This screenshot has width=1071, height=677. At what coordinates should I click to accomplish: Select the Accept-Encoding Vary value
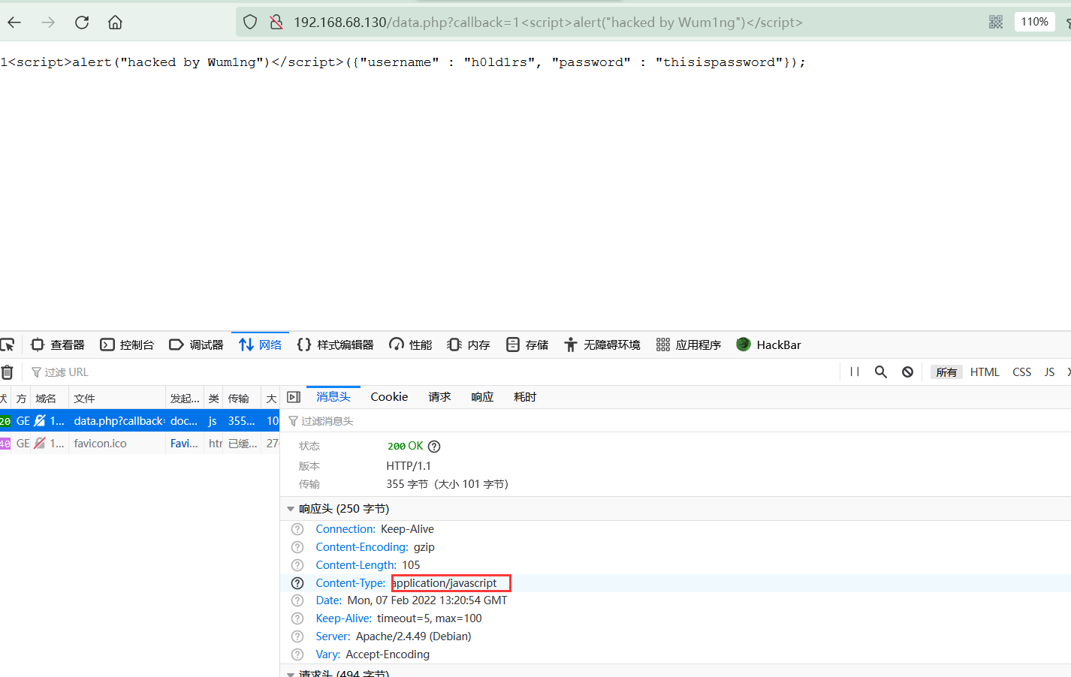(x=388, y=654)
